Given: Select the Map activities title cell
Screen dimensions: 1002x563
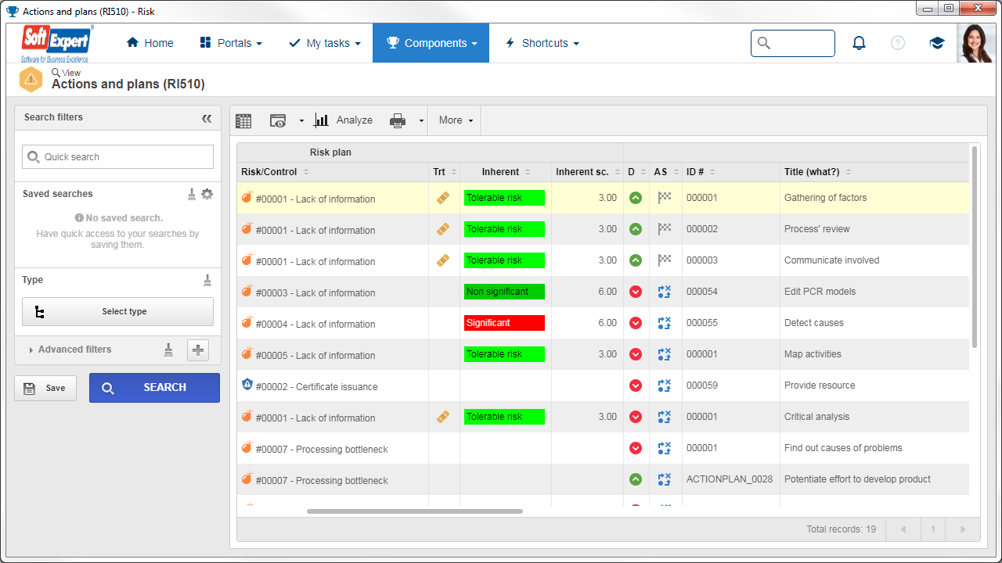Looking at the screenshot, I should point(874,354).
